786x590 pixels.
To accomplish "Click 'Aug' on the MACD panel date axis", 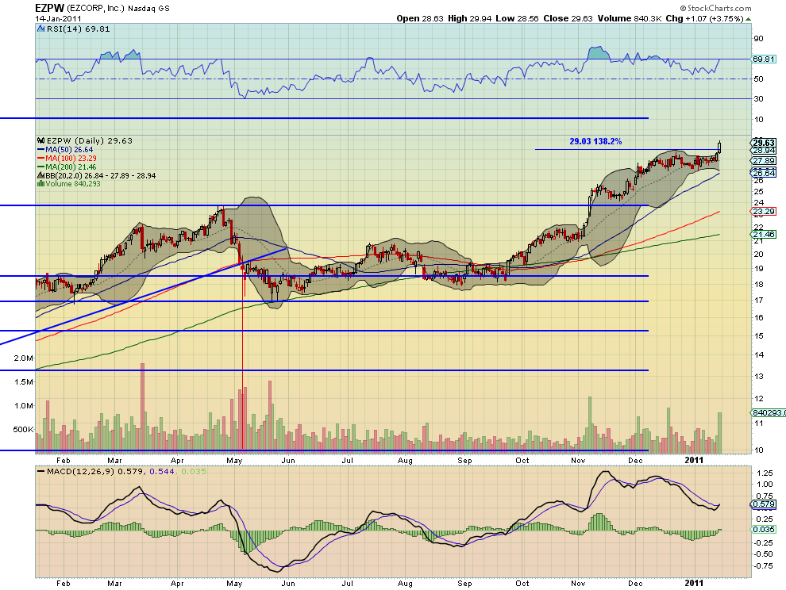I will pos(405,584).
